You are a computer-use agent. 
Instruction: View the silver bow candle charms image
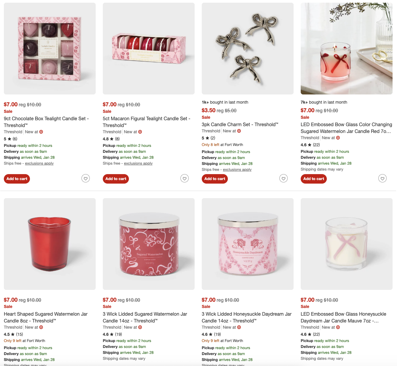tap(248, 49)
